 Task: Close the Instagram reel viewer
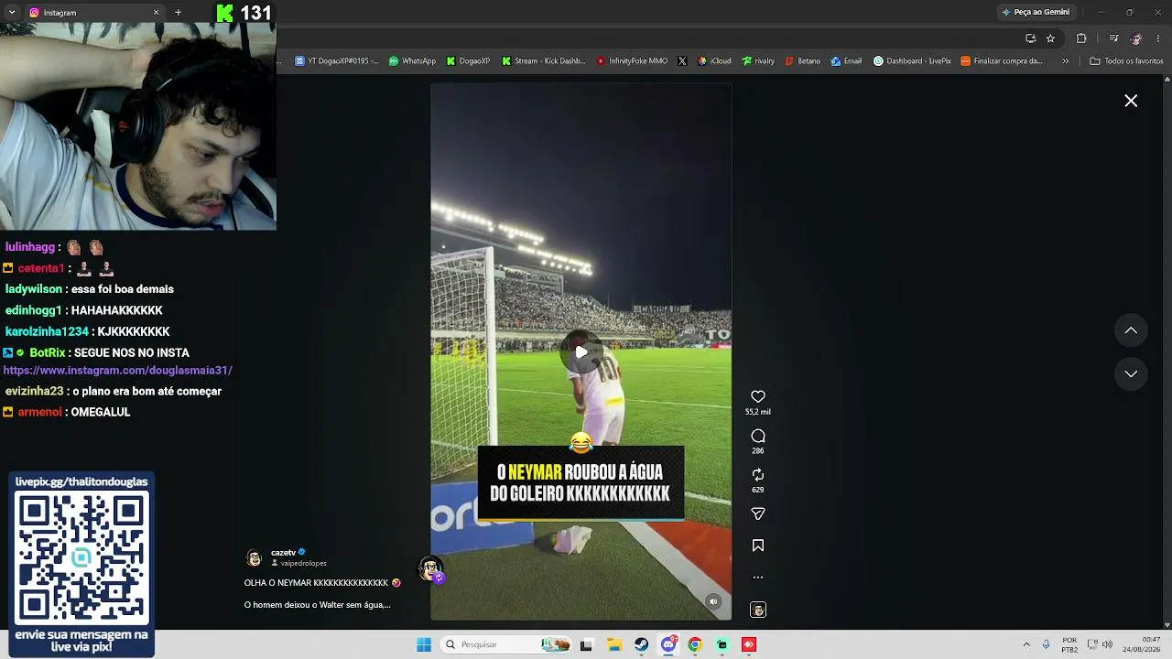pyautogui.click(x=1131, y=101)
